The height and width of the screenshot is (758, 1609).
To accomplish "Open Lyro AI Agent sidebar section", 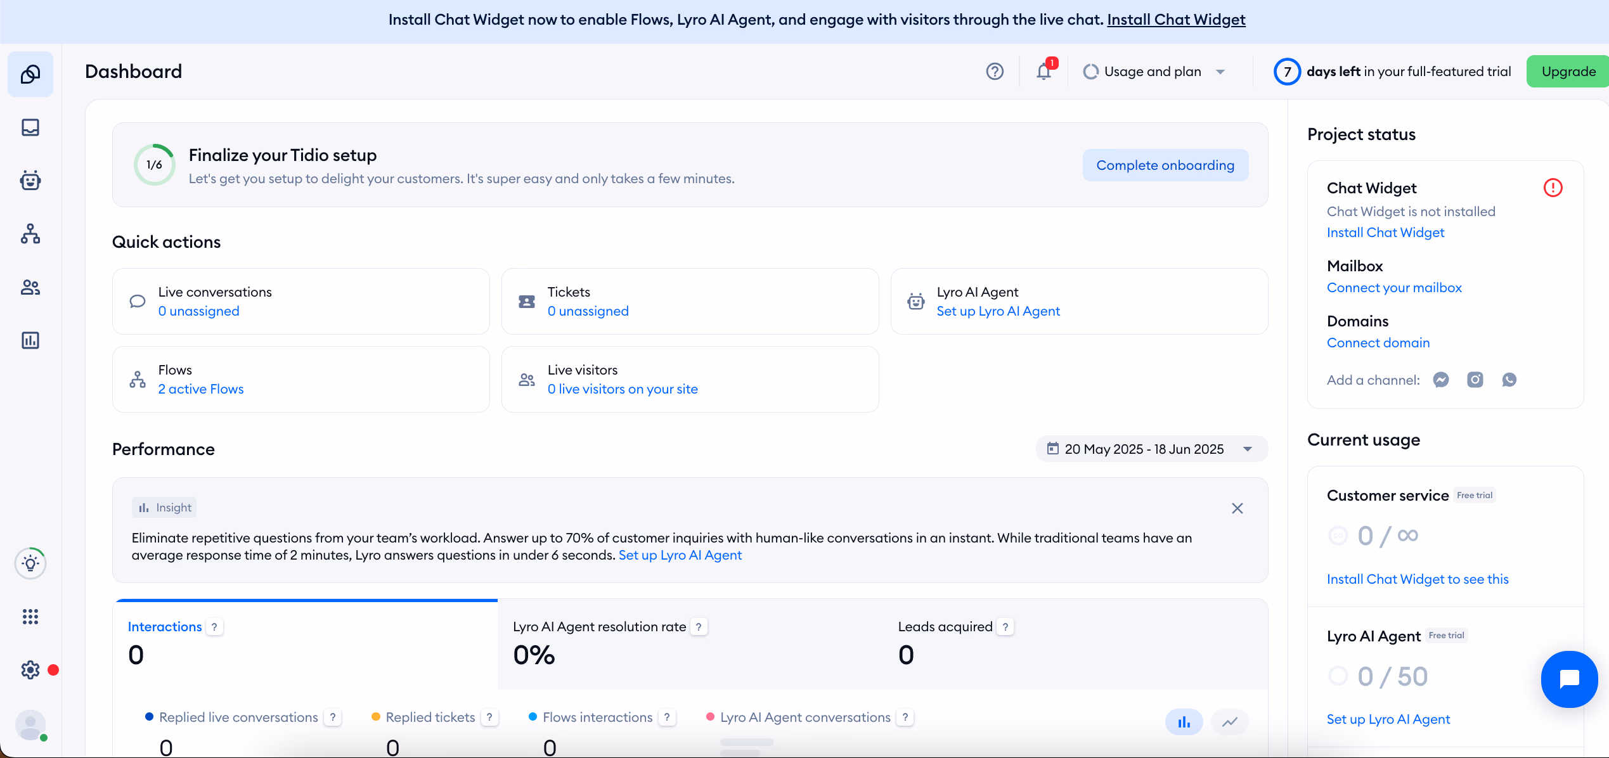I will [x=30, y=181].
